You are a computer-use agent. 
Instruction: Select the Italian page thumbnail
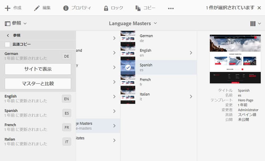click(x=128, y=97)
